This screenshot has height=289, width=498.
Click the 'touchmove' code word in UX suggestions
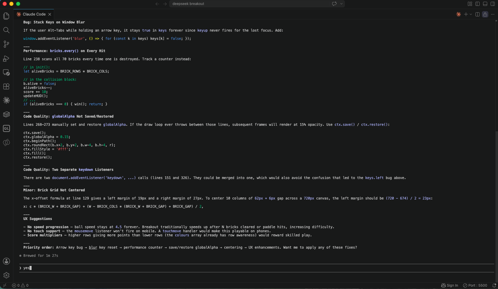(x=172, y=231)
